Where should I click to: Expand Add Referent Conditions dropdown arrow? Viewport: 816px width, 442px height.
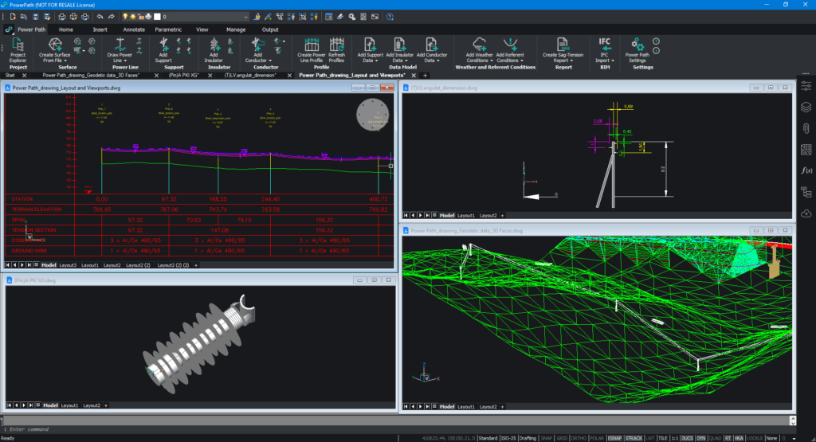(521, 61)
